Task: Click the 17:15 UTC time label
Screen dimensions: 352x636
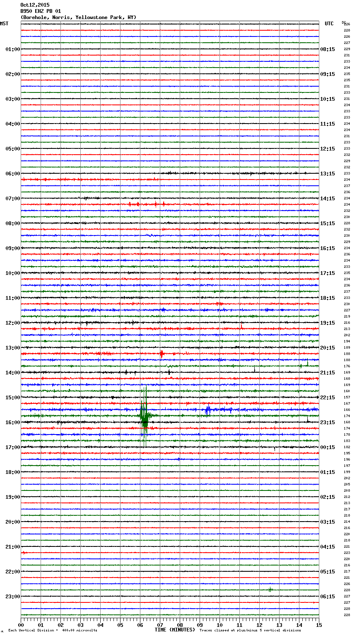Action: 328,273
